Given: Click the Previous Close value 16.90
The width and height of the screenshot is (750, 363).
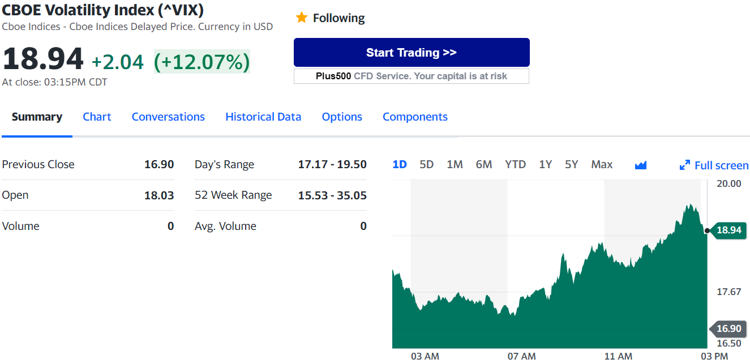Looking at the screenshot, I should (159, 164).
